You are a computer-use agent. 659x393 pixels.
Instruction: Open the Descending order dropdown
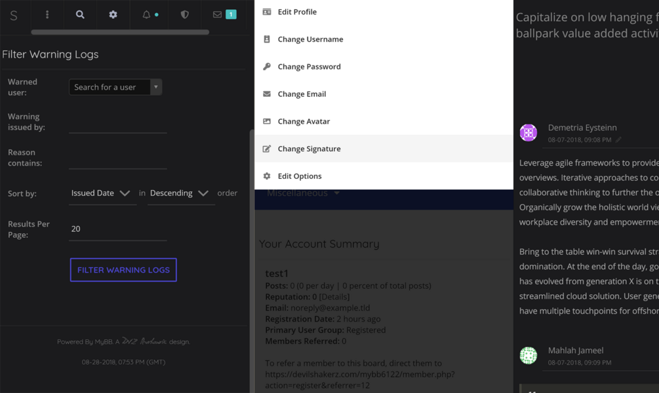pos(179,193)
